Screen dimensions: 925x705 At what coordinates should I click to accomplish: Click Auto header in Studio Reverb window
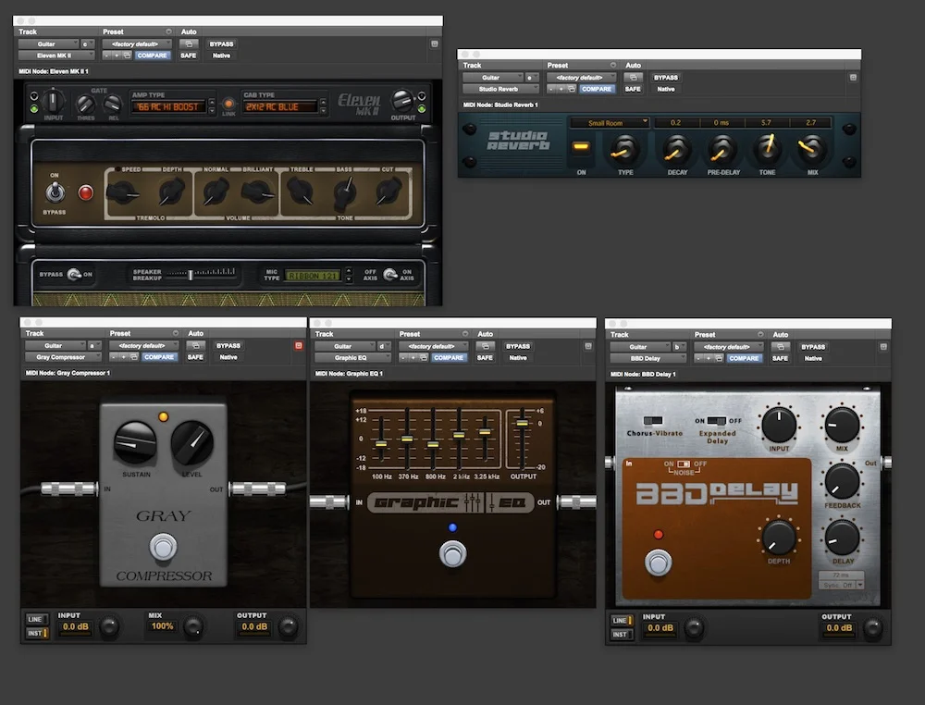click(x=633, y=66)
